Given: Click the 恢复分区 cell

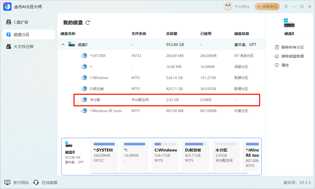Looking at the screenshot, I should coord(241,111).
